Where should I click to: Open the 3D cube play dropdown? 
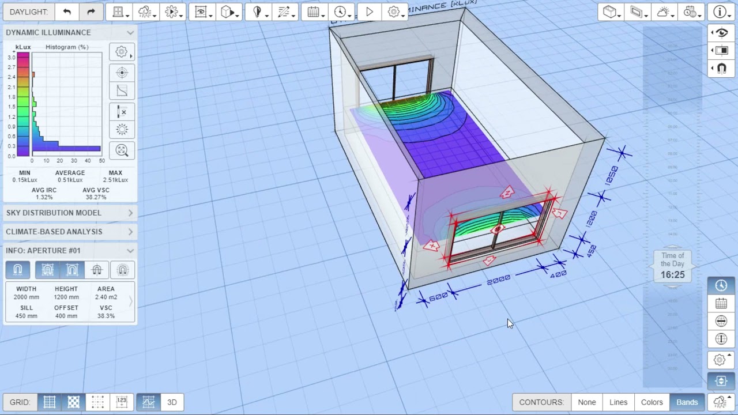229,12
